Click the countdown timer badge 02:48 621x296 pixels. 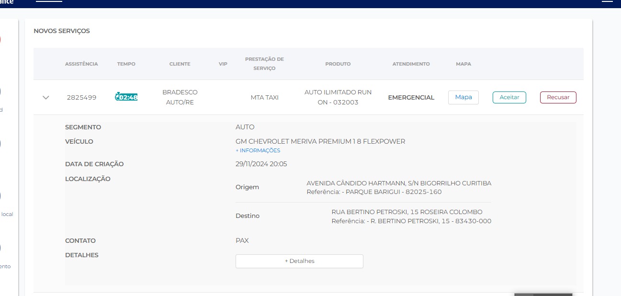tap(126, 97)
